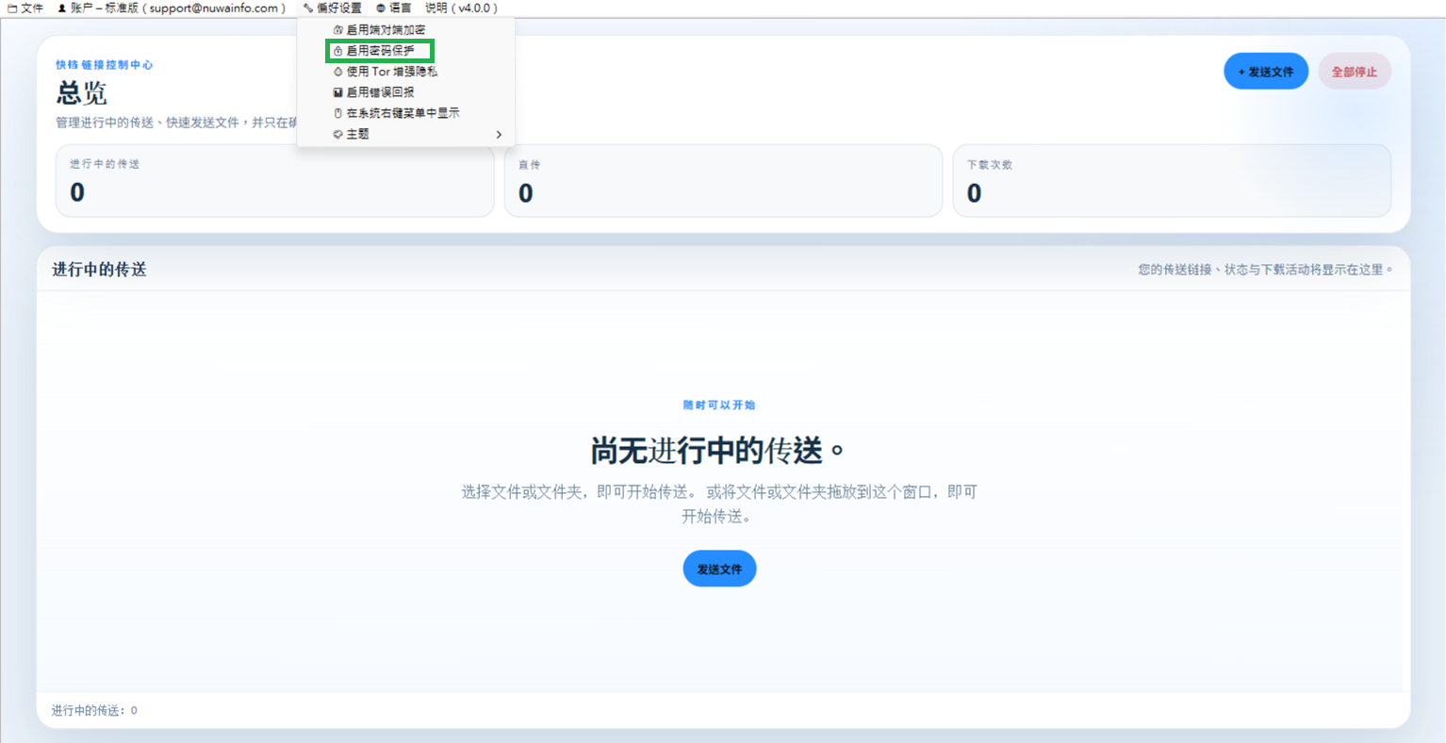Expand the 主题 submenu arrow
Screen dimensions: 1446x743
[x=499, y=134]
